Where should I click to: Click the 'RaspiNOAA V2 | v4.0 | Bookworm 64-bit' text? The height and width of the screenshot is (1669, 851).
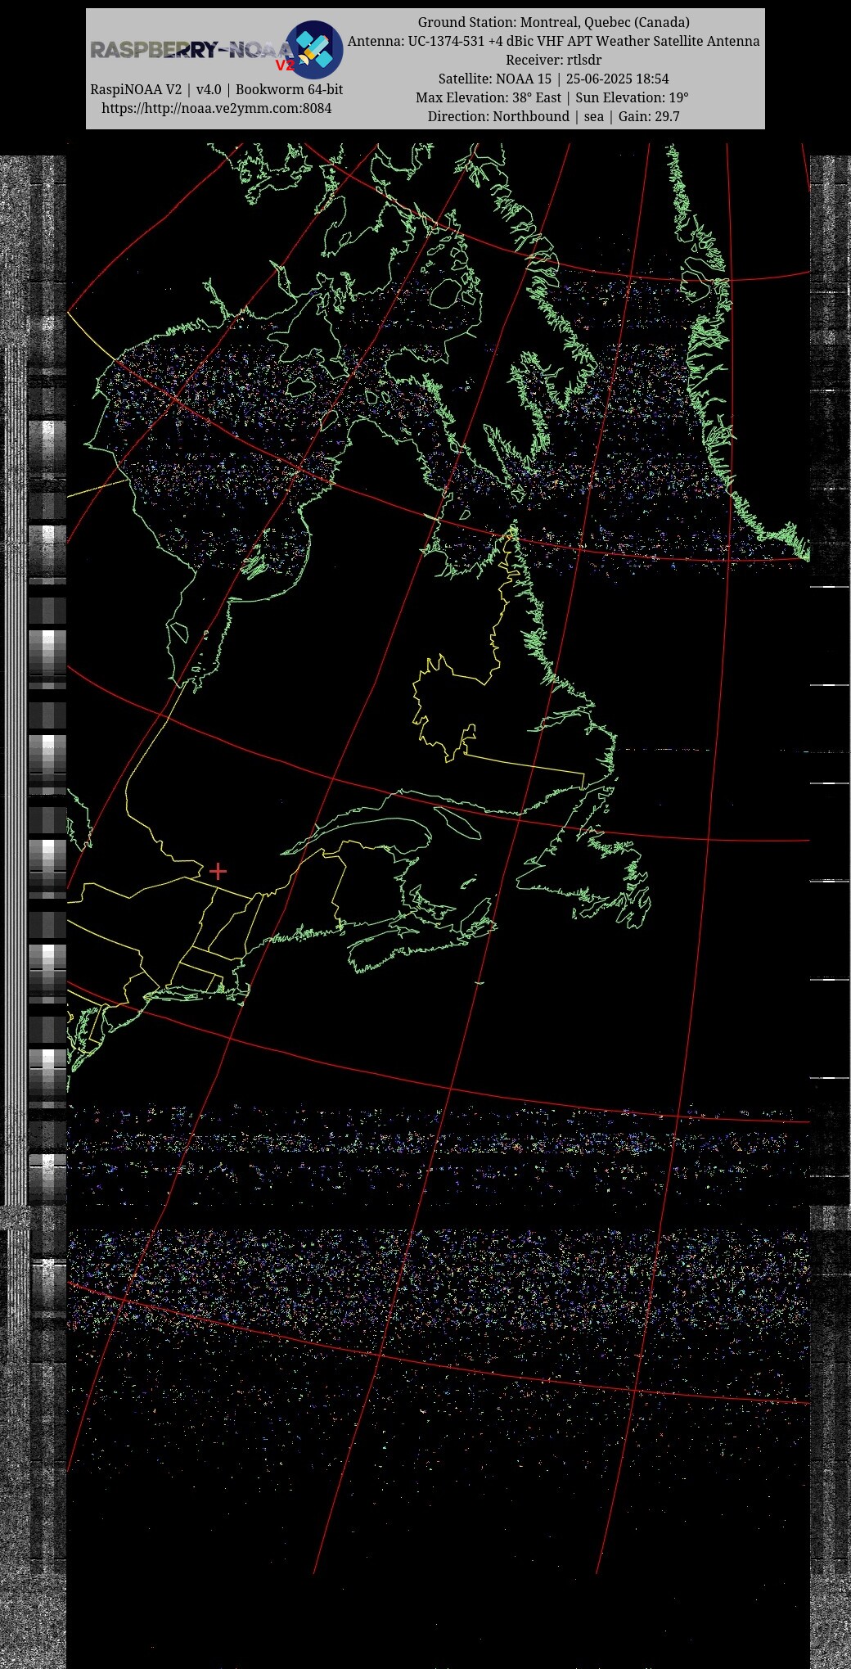[217, 89]
